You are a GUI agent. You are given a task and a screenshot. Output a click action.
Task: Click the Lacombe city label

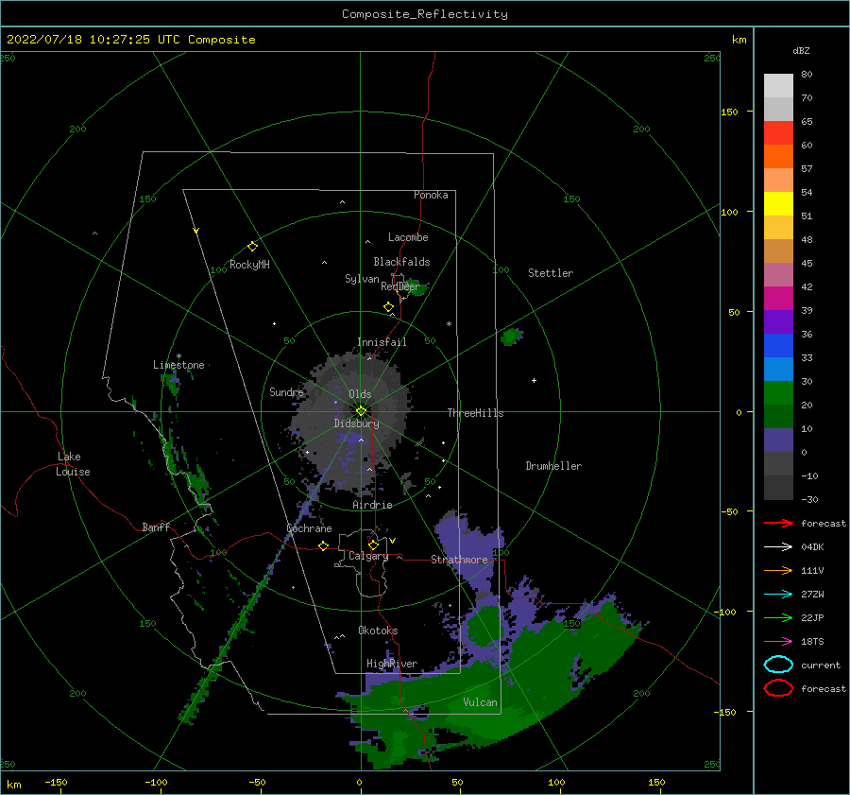408,237
